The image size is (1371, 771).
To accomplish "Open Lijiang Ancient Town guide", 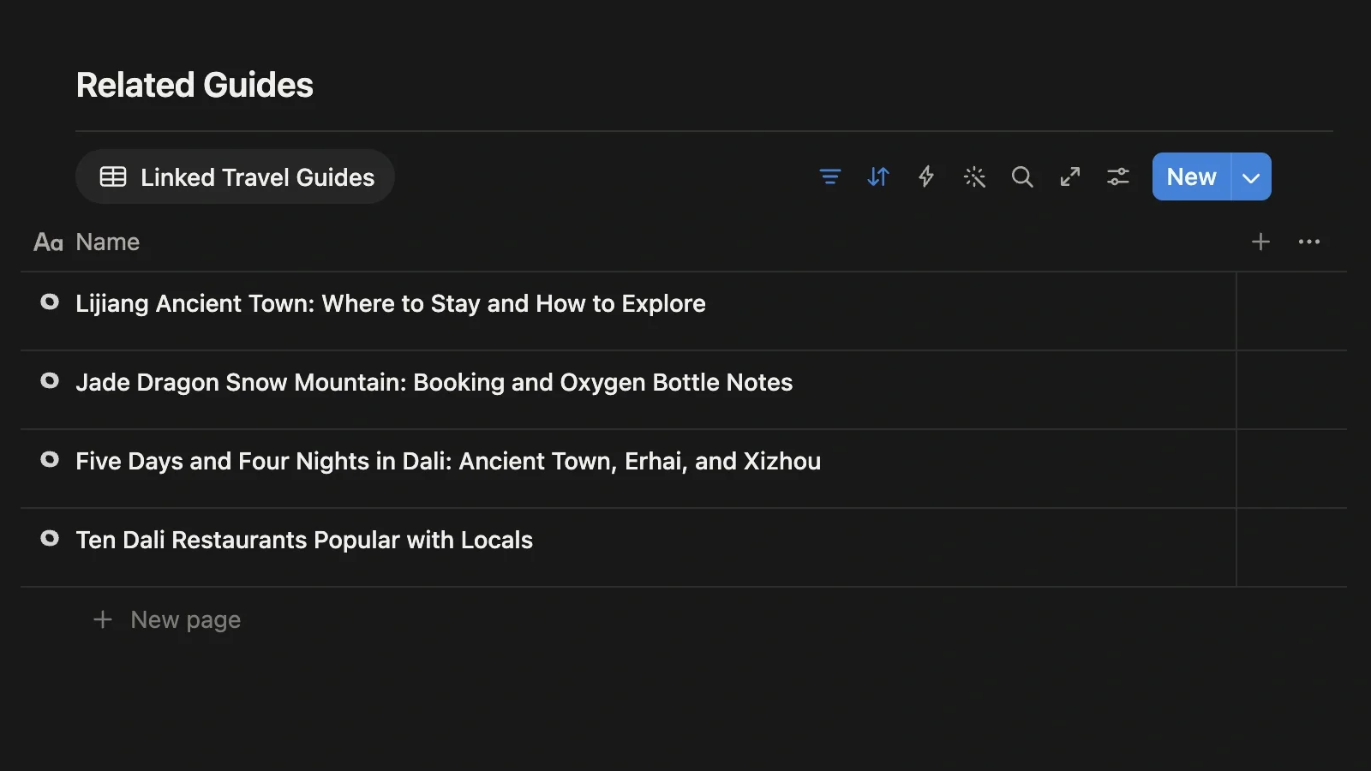I will pyautogui.click(x=391, y=303).
